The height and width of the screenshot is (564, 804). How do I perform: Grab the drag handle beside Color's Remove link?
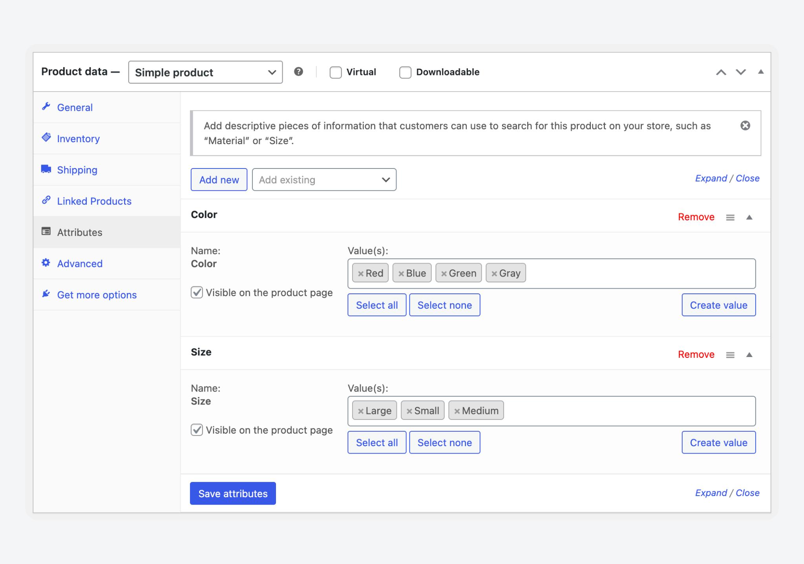coord(730,217)
